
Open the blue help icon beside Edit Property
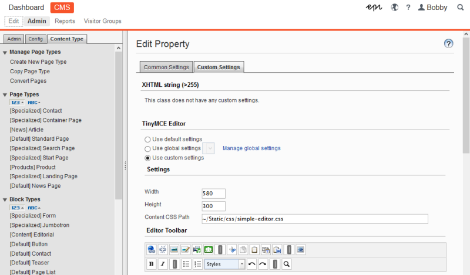(x=449, y=44)
